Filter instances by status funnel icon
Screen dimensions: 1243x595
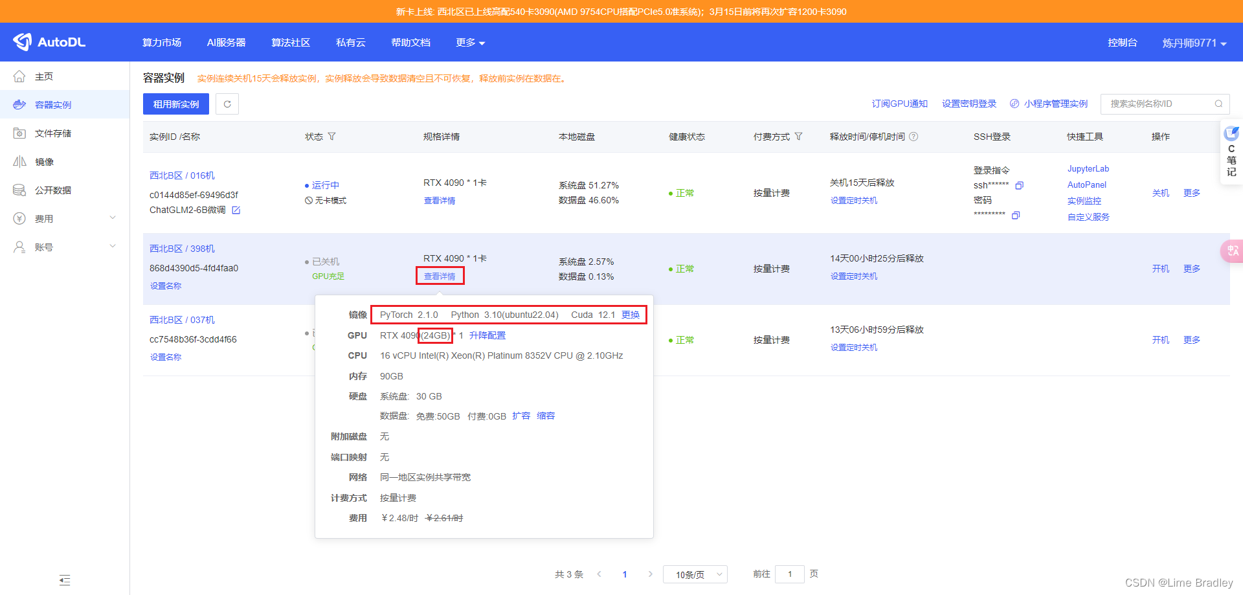click(x=332, y=137)
